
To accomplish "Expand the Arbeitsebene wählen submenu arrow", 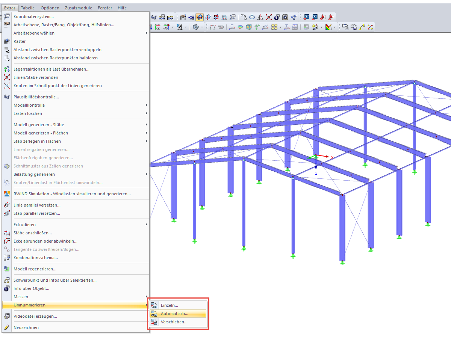I will [147, 33].
